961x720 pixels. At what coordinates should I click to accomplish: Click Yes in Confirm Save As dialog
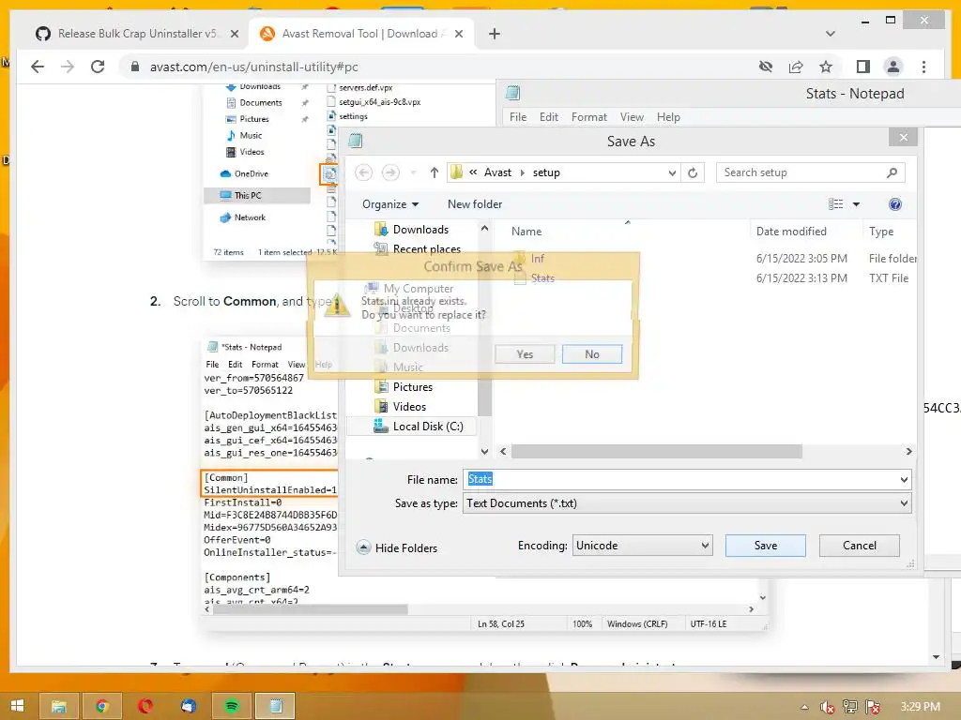525,353
